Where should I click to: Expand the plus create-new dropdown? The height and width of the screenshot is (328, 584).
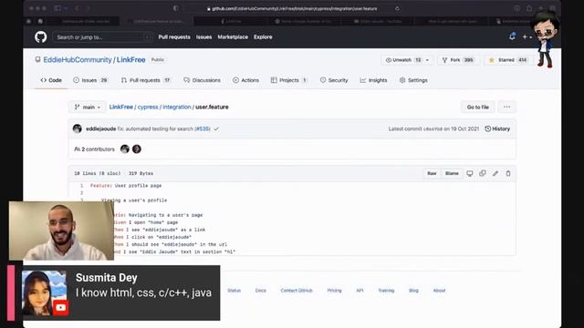(527, 36)
